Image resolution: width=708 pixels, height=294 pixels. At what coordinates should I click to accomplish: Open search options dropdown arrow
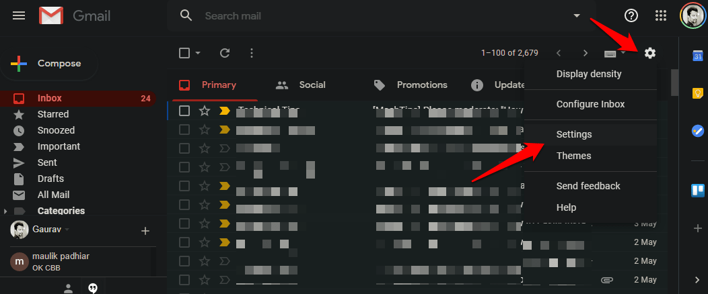point(576,15)
